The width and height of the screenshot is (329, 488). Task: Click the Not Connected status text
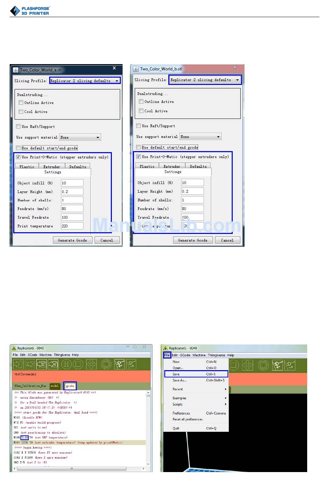(x=25, y=374)
